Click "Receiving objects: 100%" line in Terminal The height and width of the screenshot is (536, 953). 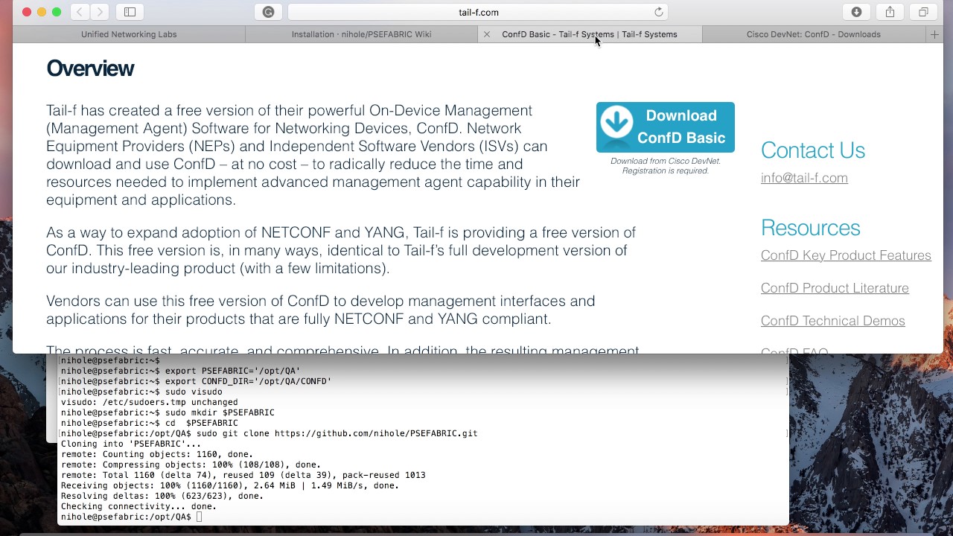(230, 485)
